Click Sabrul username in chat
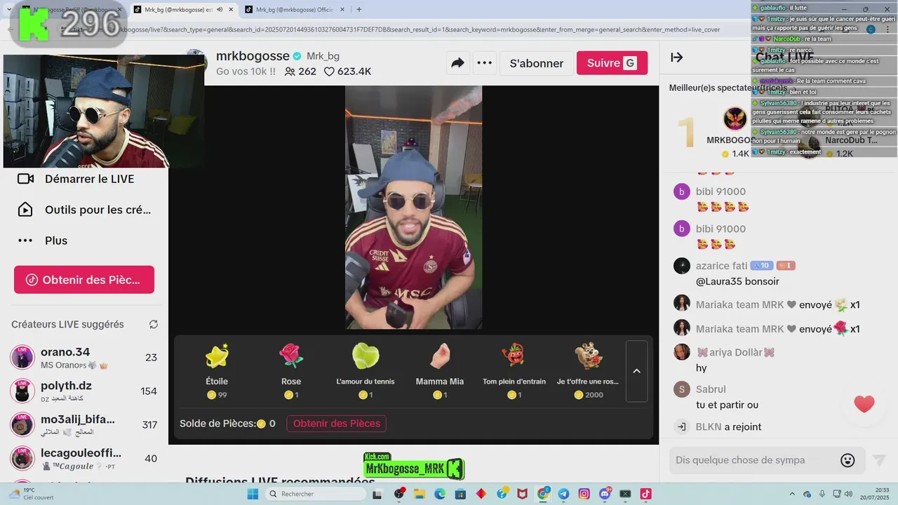898x505 pixels. click(711, 389)
